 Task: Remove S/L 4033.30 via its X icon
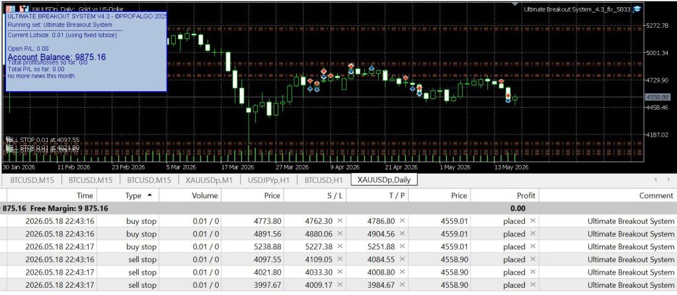coord(340,272)
